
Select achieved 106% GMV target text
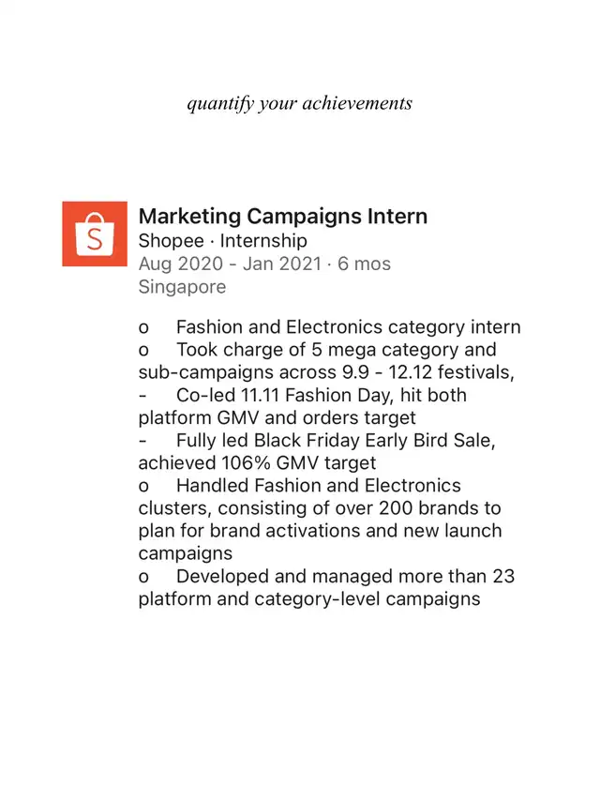pos(257,463)
